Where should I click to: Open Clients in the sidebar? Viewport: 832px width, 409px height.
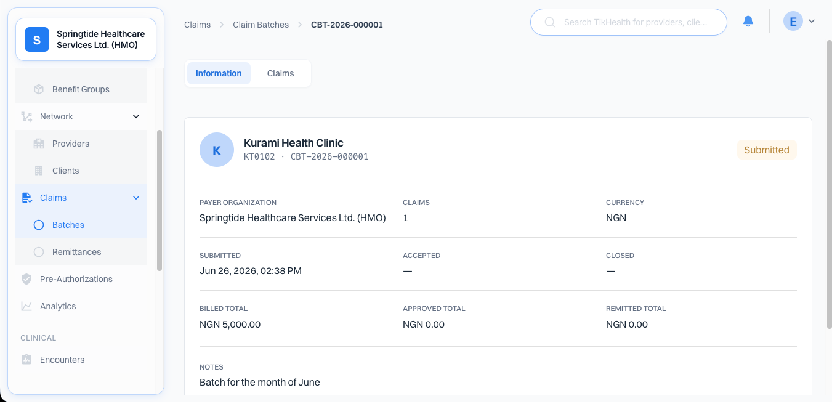pos(81,171)
